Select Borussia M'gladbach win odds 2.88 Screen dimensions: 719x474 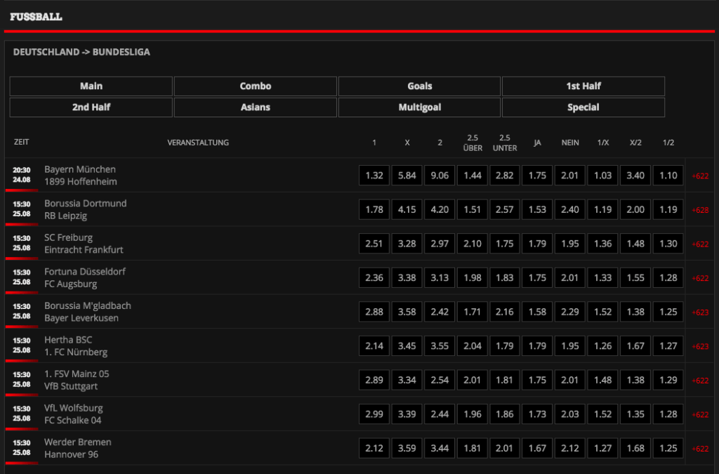point(374,312)
